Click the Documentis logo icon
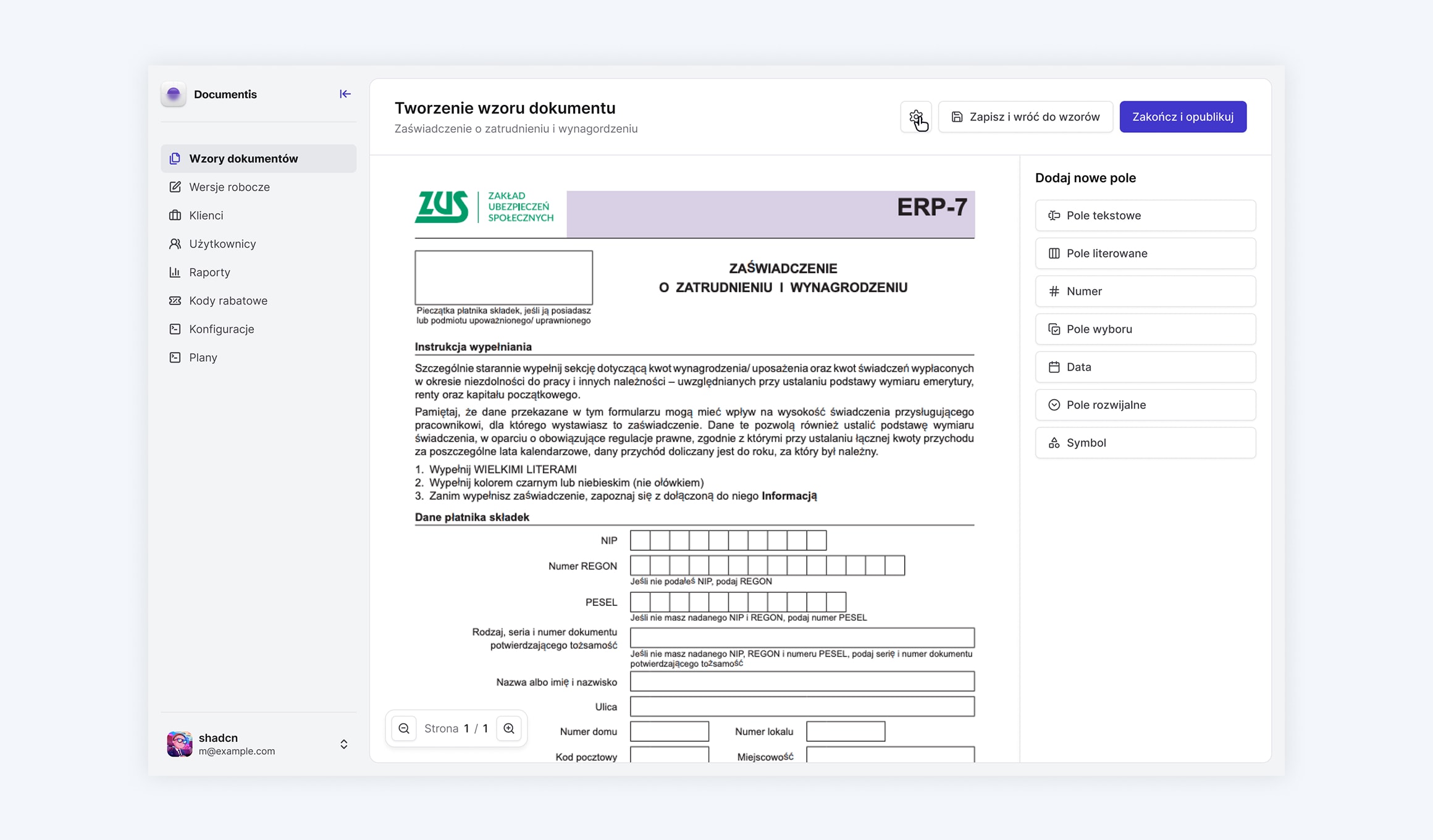1433x840 pixels. click(174, 94)
